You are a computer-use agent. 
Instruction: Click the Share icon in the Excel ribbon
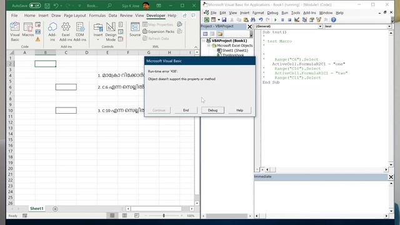click(185, 16)
